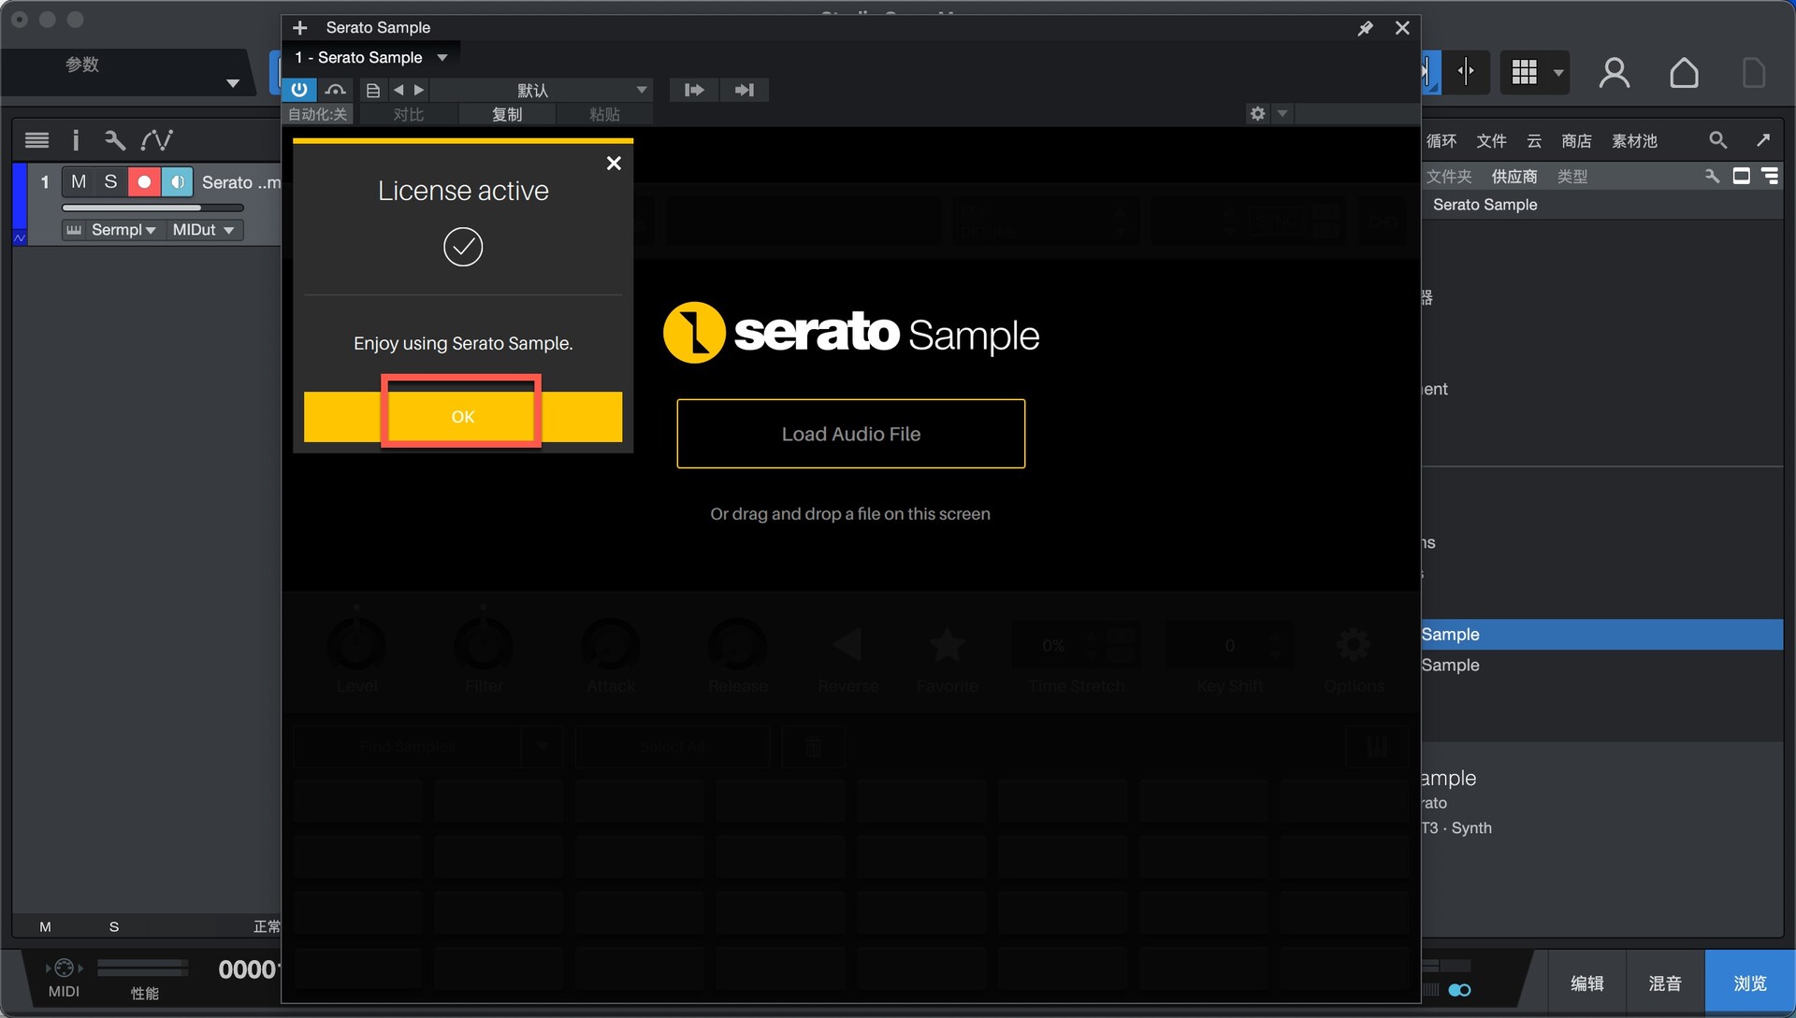This screenshot has width=1796, height=1018.
Task: Toggle record arm on Serato track
Action: pos(144,181)
